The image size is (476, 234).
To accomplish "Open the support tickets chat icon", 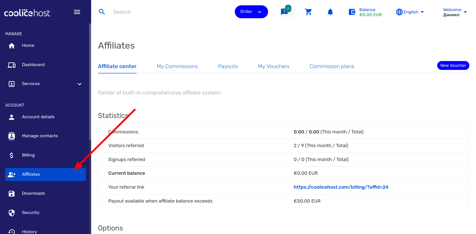I will 284,12.
